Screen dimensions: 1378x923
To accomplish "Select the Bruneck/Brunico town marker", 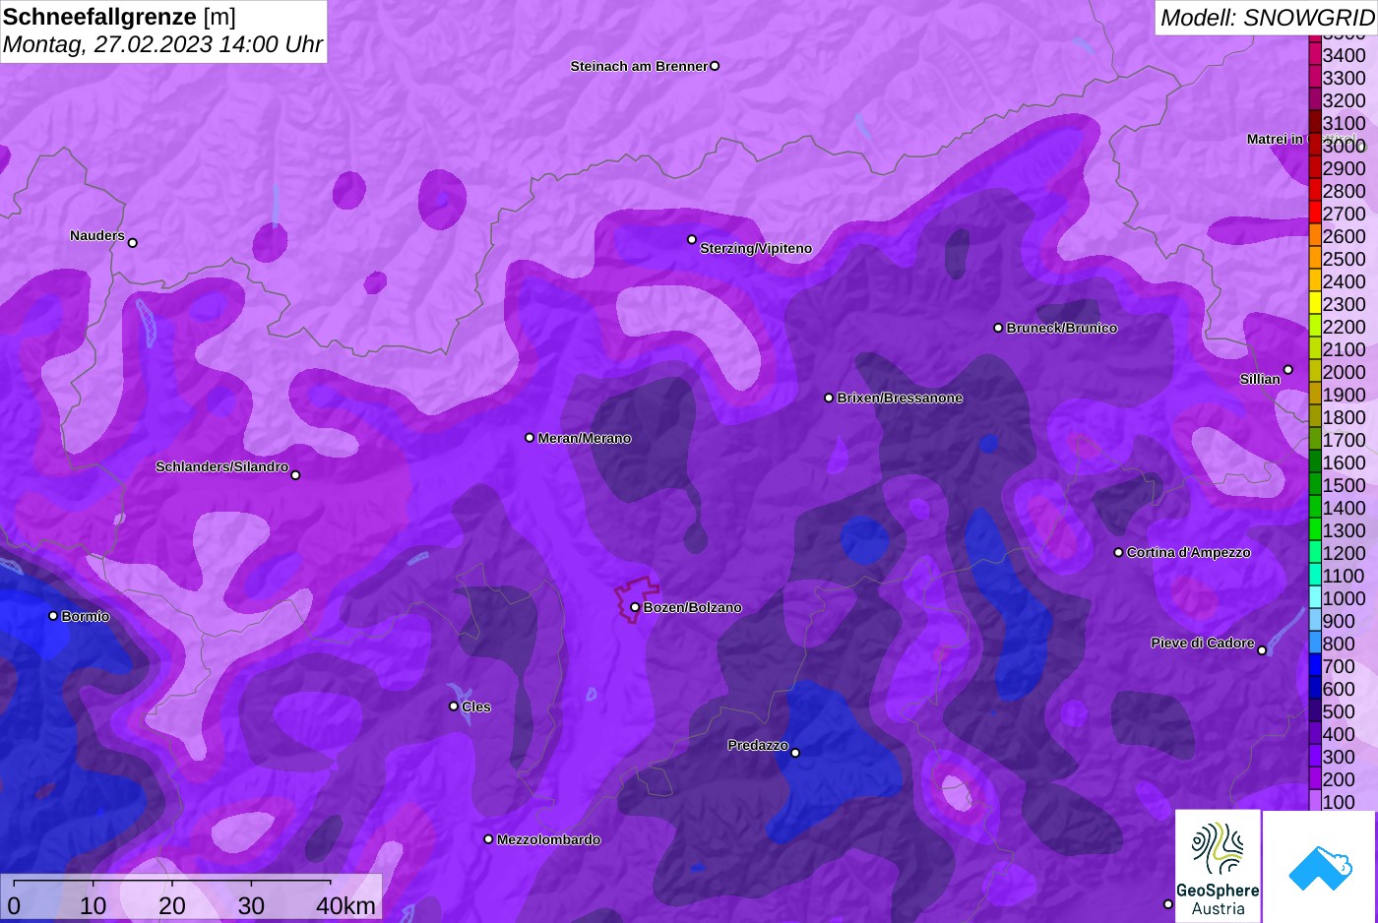I will (x=998, y=328).
